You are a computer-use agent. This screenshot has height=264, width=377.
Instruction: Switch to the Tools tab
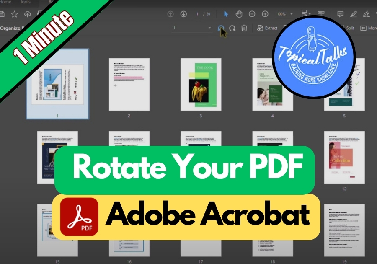[x=25, y=2]
